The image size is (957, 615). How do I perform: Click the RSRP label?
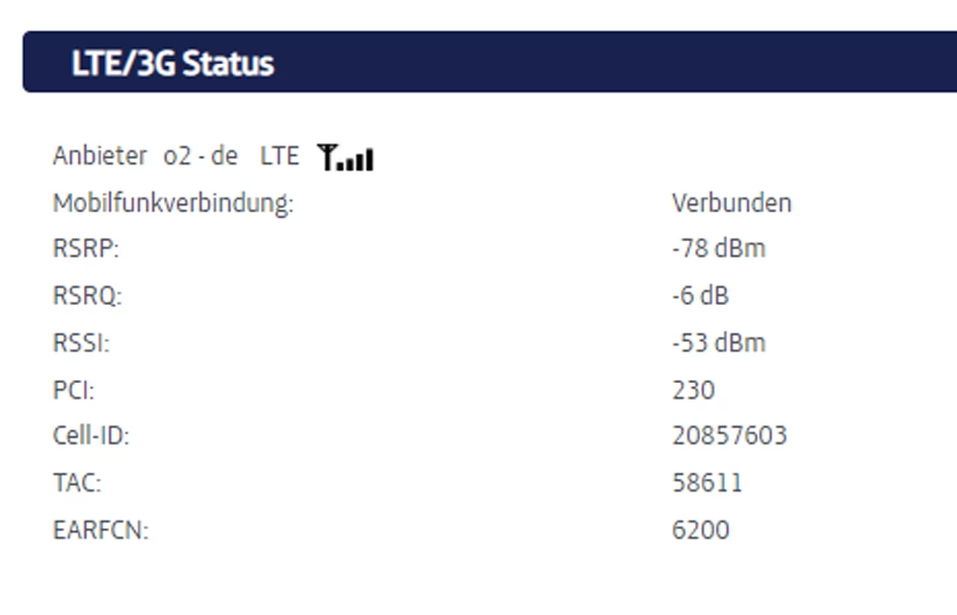85,250
